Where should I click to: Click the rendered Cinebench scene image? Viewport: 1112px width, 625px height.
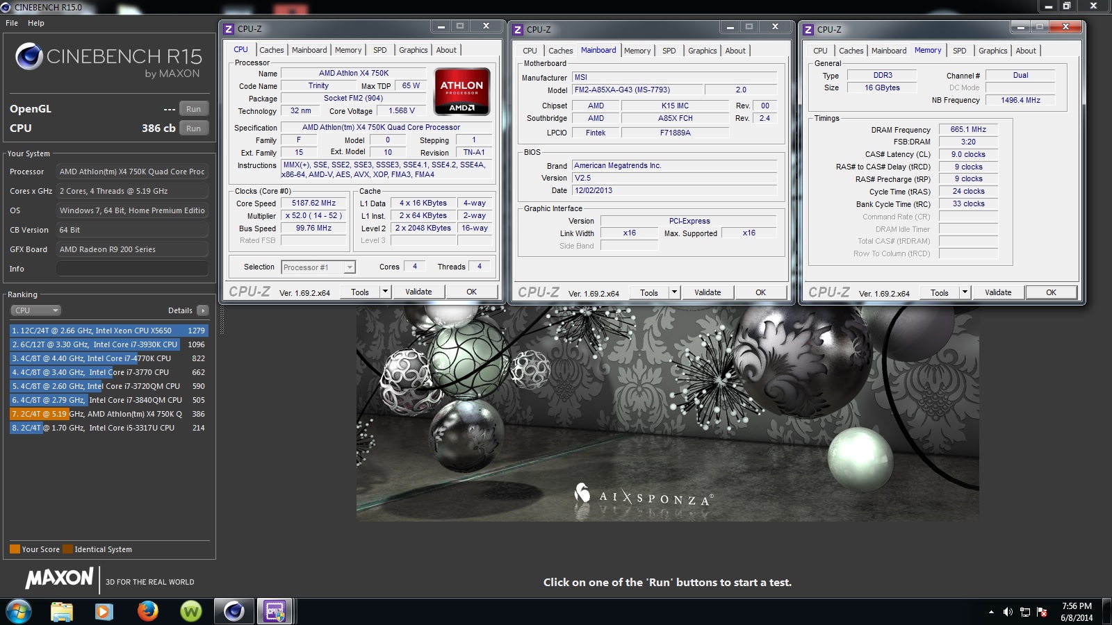pos(667,413)
